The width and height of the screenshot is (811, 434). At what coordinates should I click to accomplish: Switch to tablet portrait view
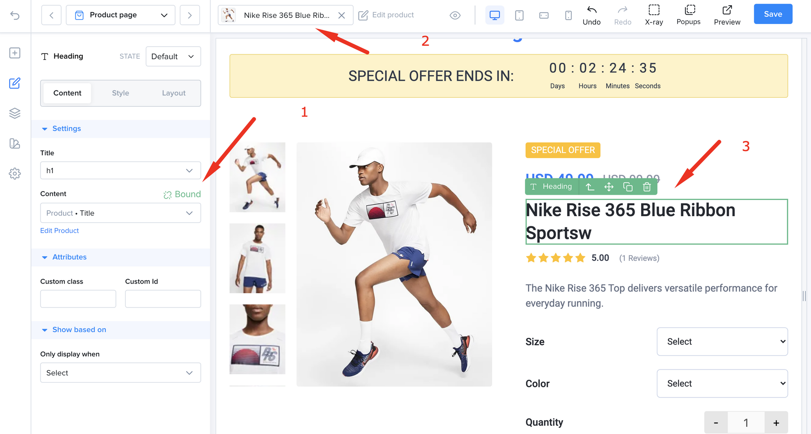pos(519,15)
